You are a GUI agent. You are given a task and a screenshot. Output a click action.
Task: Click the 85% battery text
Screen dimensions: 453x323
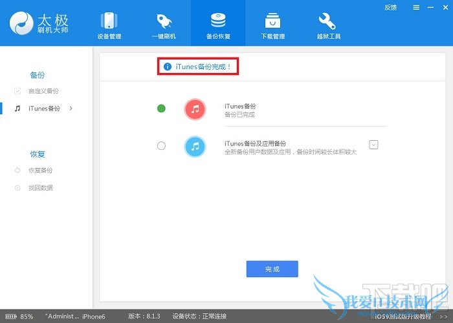coord(27,317)
